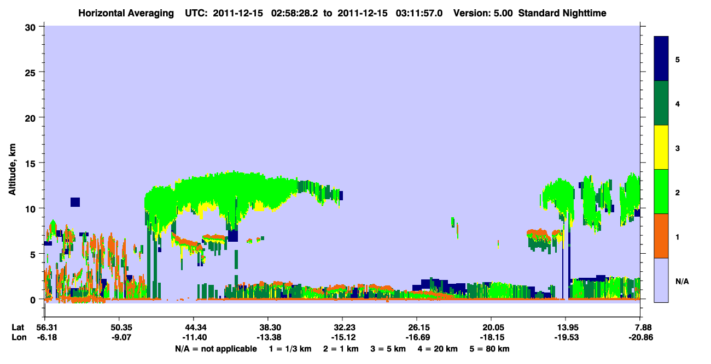The width and height of the screenshot is (711, 364).
Task: Click latitude value 13.95
Action: 566,327
